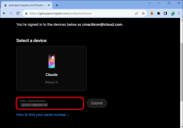Open a new browser tab
183x128 pixels.
click(57, 5)
